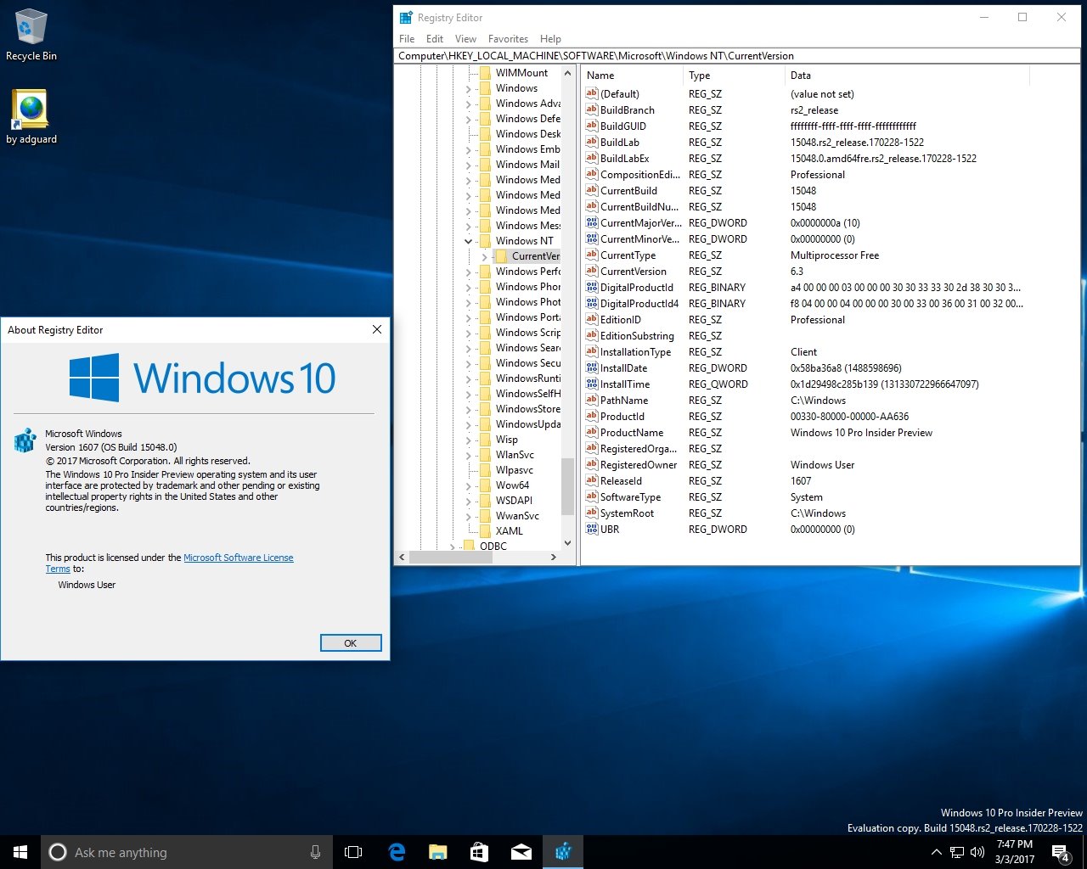Open the Mail app in the taskbar

pos(521,852)
